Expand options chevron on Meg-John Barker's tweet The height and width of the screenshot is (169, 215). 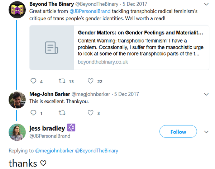tap(206, 94)
